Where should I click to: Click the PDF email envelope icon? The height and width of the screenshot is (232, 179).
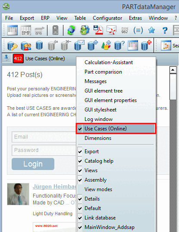coord(112,30)
